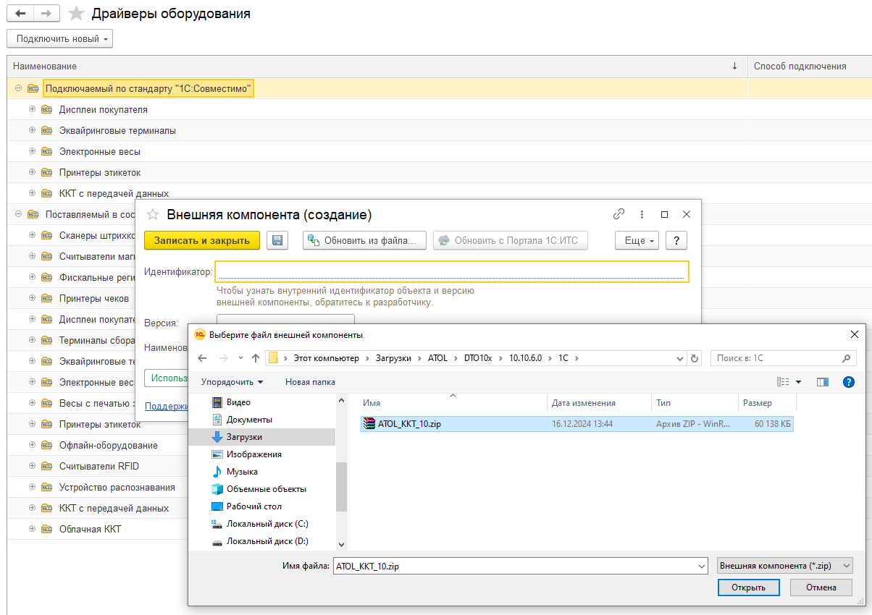
Task: Click folder icon of Принтеры чеков
Action: click(47, 298)
